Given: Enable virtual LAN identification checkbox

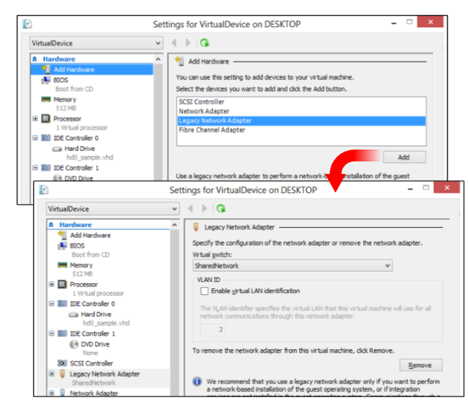Looking at the screenshot, I should (x=205, y=291).
